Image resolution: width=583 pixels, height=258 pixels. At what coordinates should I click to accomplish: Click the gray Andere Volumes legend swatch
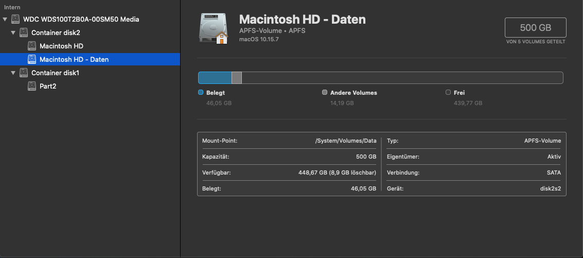(x=324, y=93)
